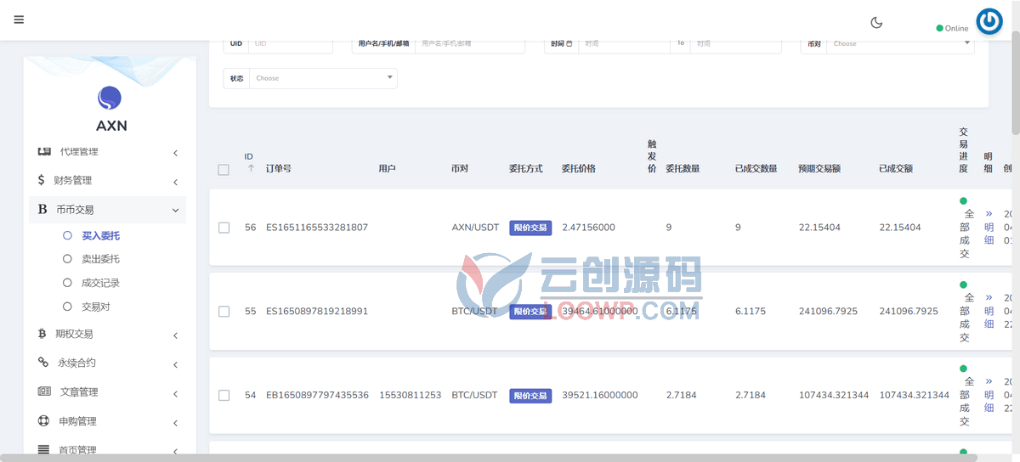Click order number ES1650897819218991

click(x=317, y=312)
